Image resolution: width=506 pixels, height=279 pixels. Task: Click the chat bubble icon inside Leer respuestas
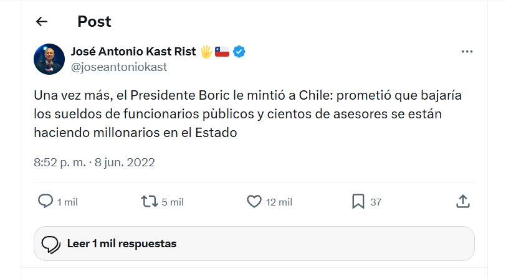(50, 244)
